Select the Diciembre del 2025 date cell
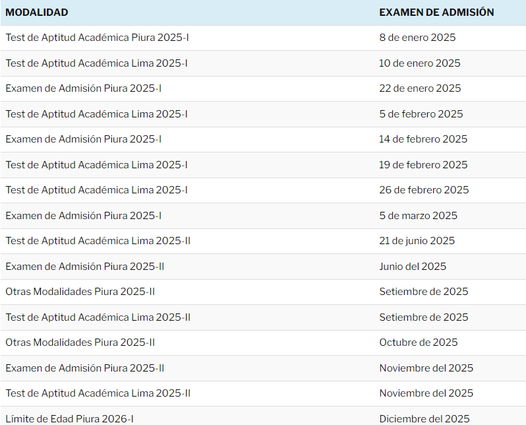 [x=424, y=418]
